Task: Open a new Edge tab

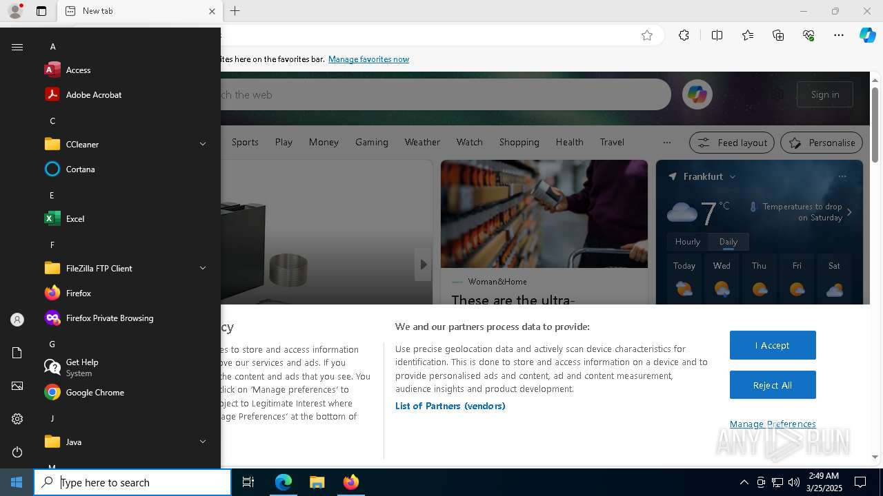Action: (235, 11)
